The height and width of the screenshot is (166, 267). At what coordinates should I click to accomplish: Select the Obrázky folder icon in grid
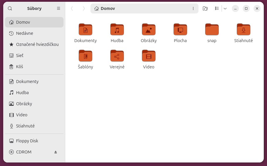pos(149,30)
